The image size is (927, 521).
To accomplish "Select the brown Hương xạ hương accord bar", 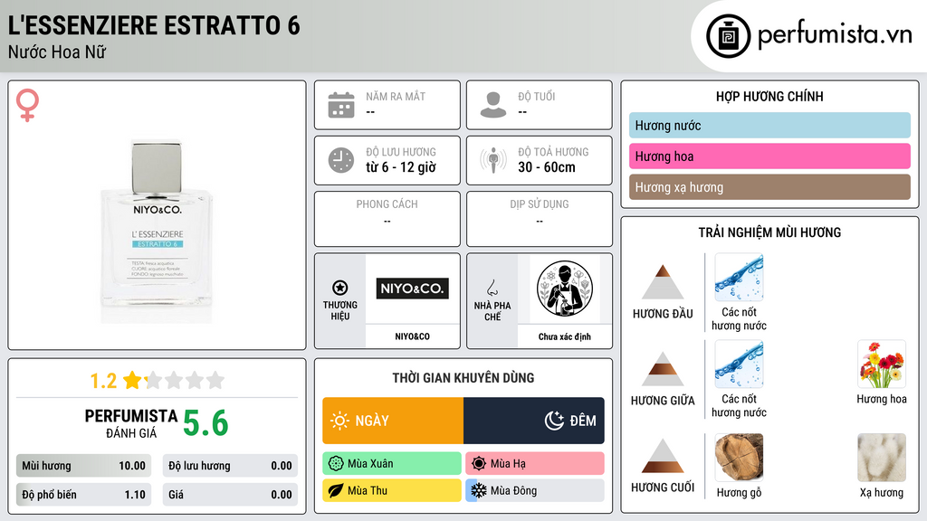I will [x=769, y=186].
